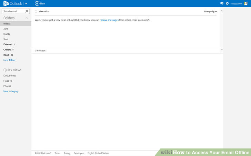The height and width of the screenshot is (156, 251).
Task: Click the search magnifier icon
Action: click(x=27, y=11)
